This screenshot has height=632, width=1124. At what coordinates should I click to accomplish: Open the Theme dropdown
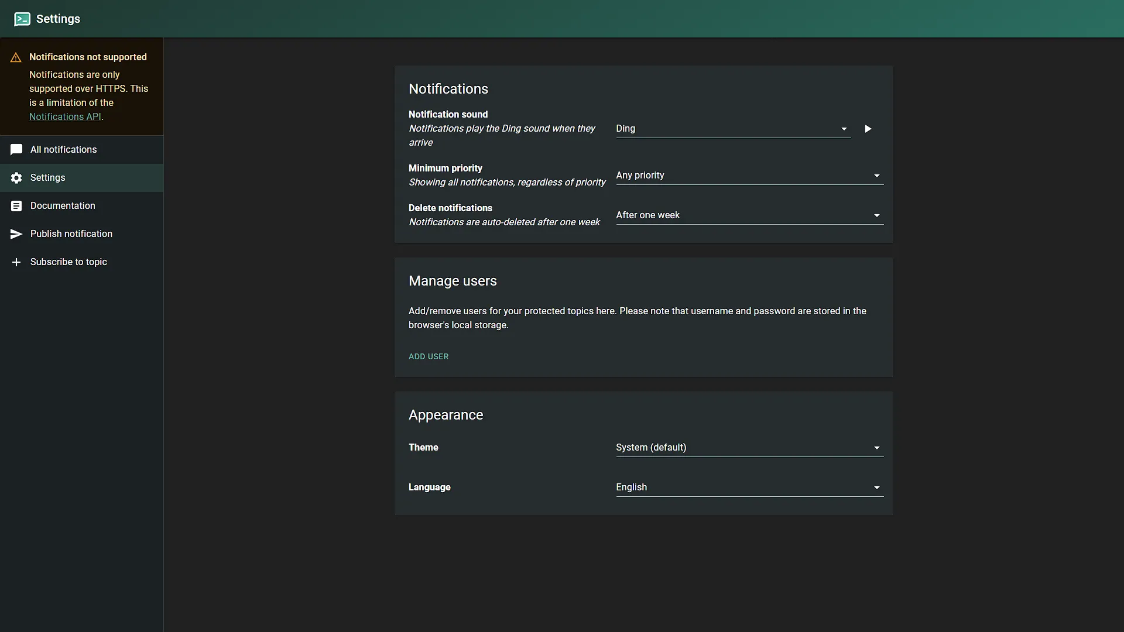point(749,448)
